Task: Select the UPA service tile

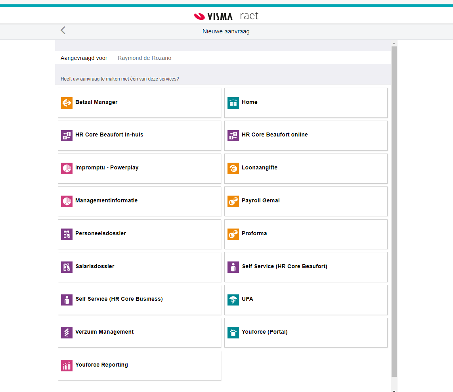Action: pos(306,300)
